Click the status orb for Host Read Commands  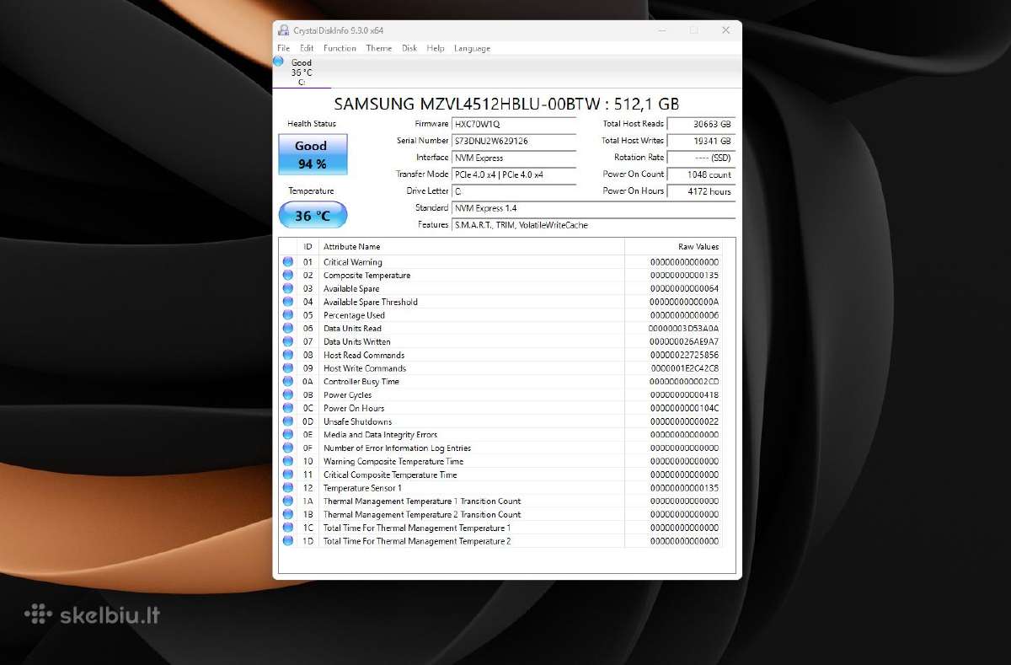click(288, 355)
